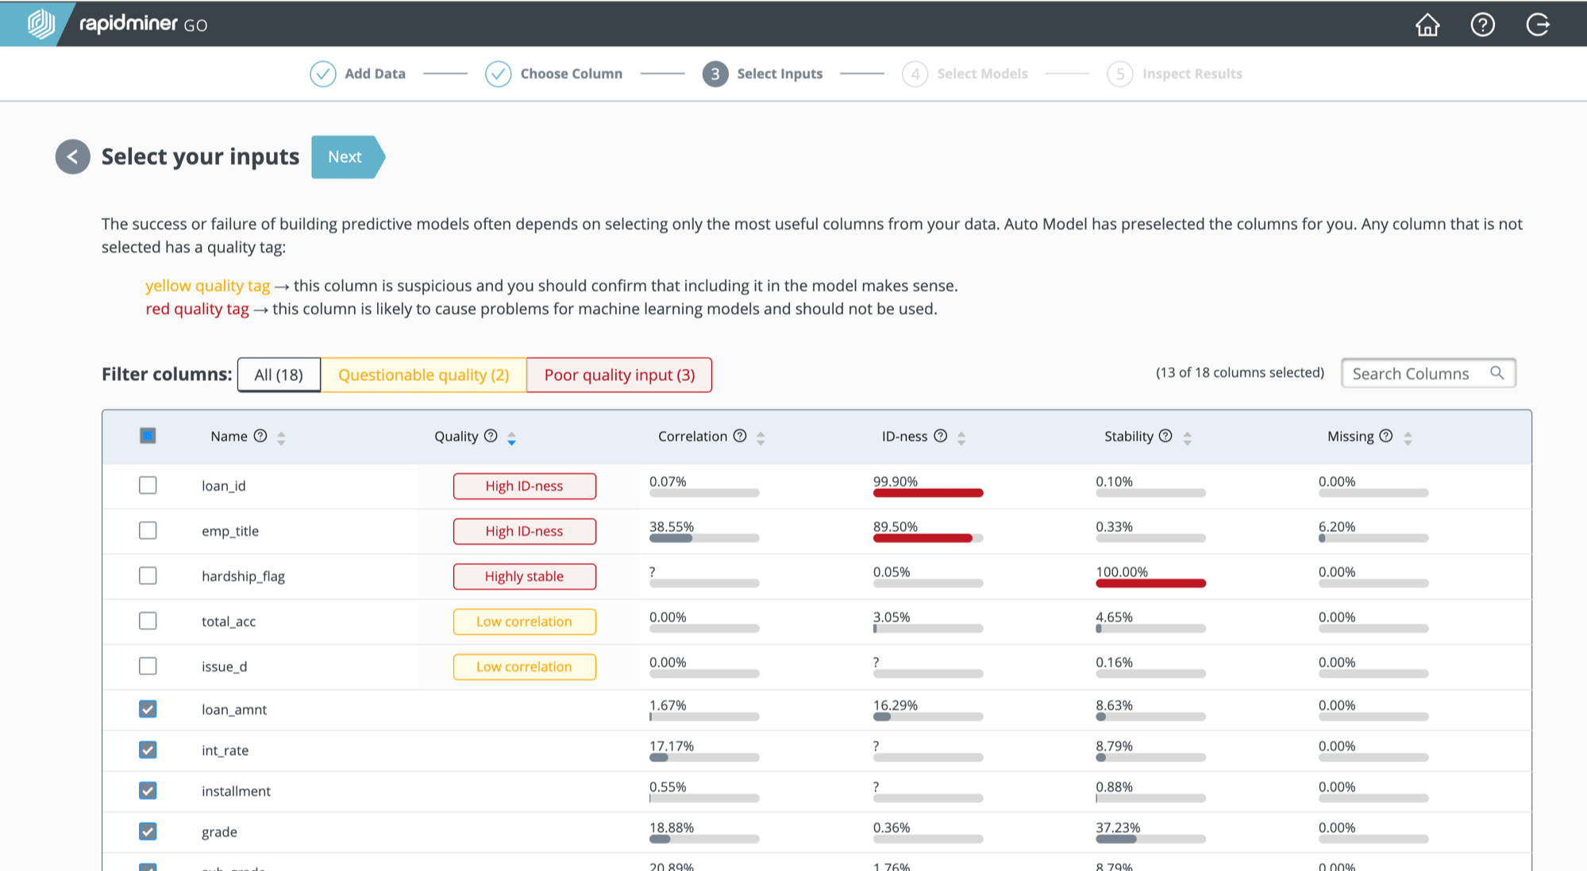The image size is (1587, 871).
Task: Toggle the select-all checkbox in table header
Action: pyautogui.click(x=148, y=435)
